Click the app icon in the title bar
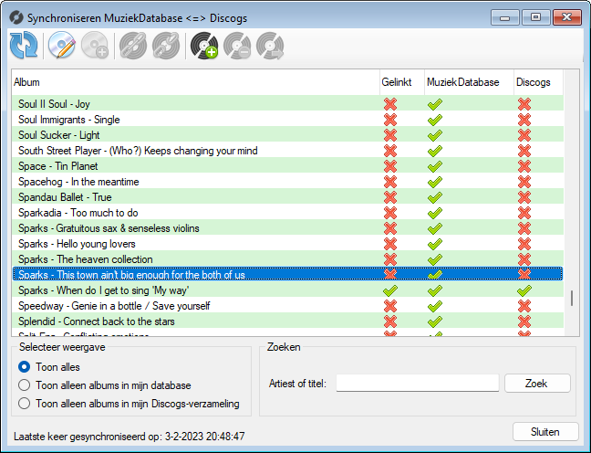591x453 pixels. (x=16, y=17)
